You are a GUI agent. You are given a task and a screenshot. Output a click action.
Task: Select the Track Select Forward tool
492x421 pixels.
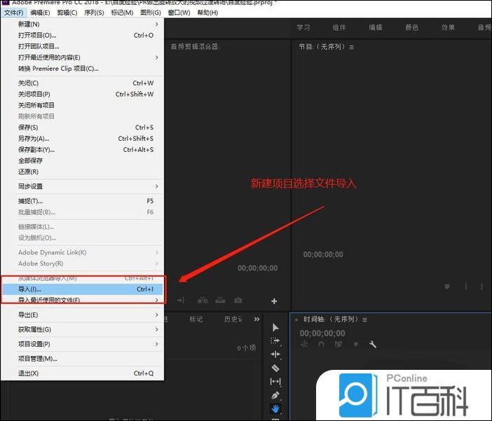[x=275, y=341]
